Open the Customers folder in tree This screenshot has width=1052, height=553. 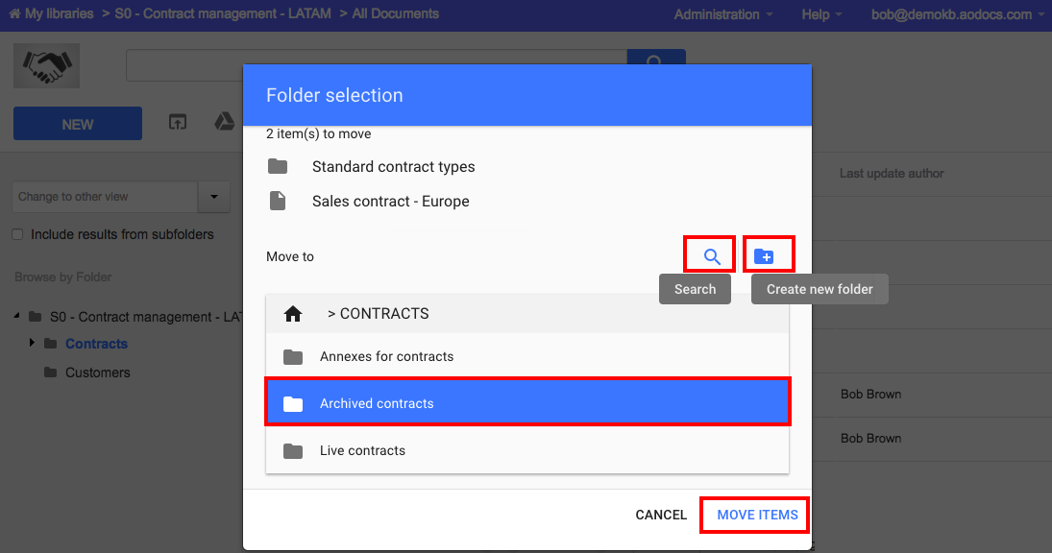(97, 372)
